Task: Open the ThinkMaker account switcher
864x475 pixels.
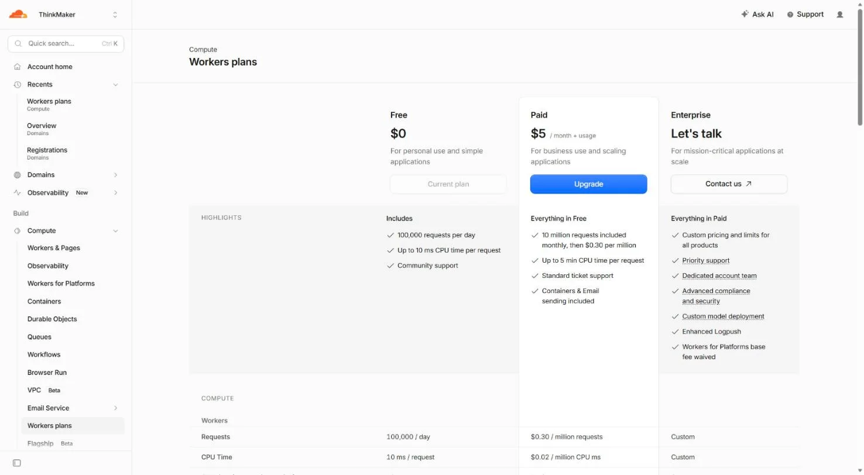Action: click(66, 15)
